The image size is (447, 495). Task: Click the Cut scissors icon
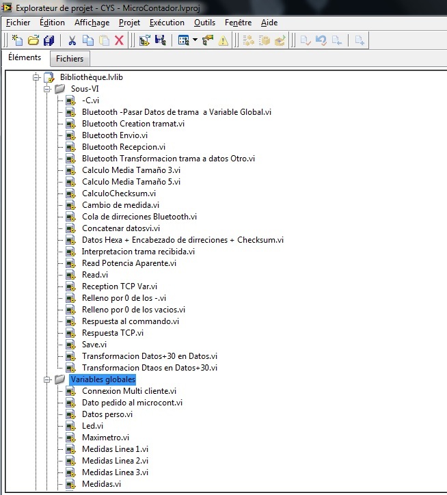tap(73, 40)
